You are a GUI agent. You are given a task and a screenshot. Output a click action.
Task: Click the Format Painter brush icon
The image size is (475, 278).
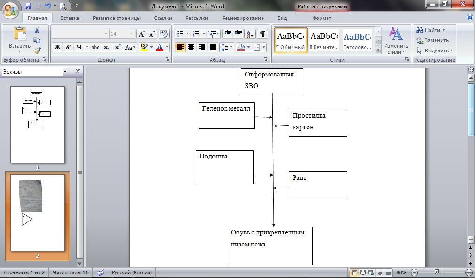37,50
